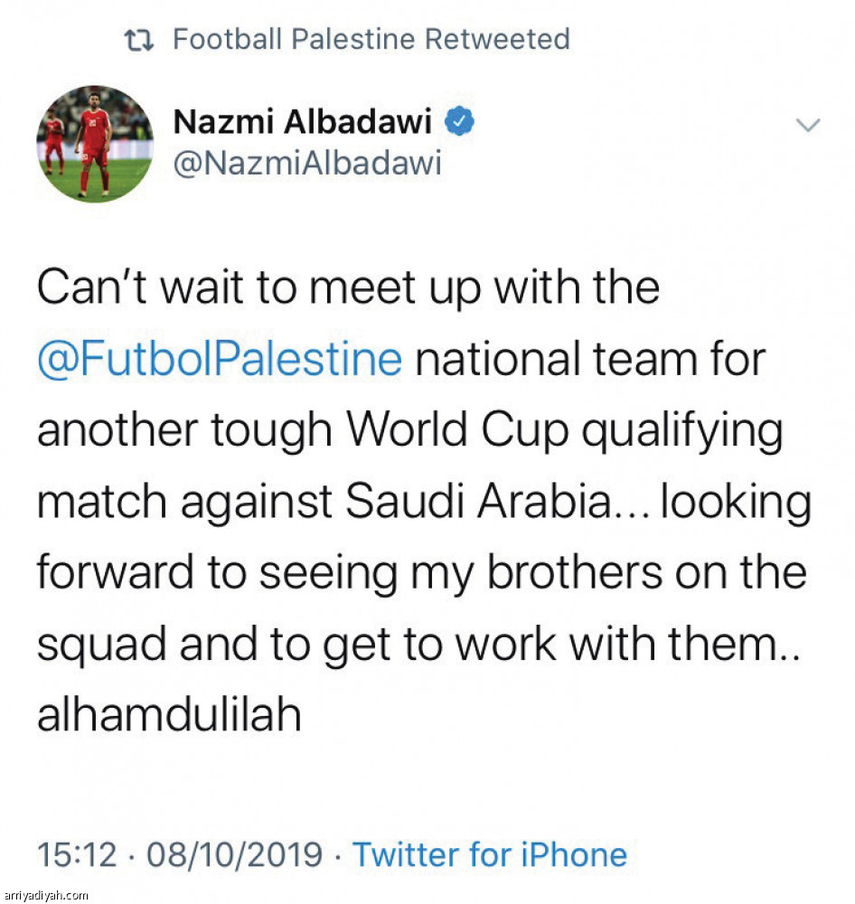Expand the tweet options chevron

pyautogui.click(x=807, y=125)
